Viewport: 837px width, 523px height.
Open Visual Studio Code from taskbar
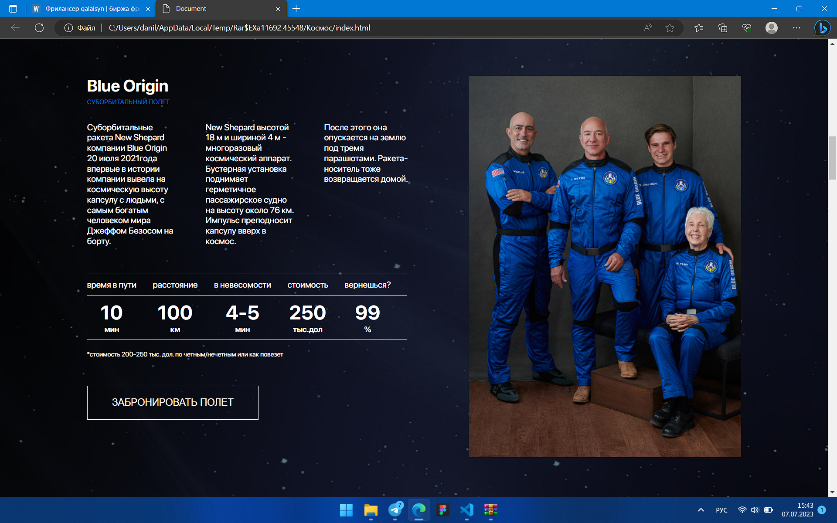(x=467, y=510)
